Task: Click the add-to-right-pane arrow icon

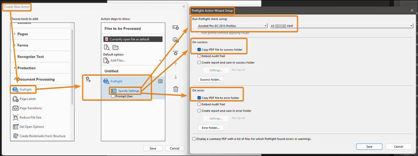Action: [88, 79]
